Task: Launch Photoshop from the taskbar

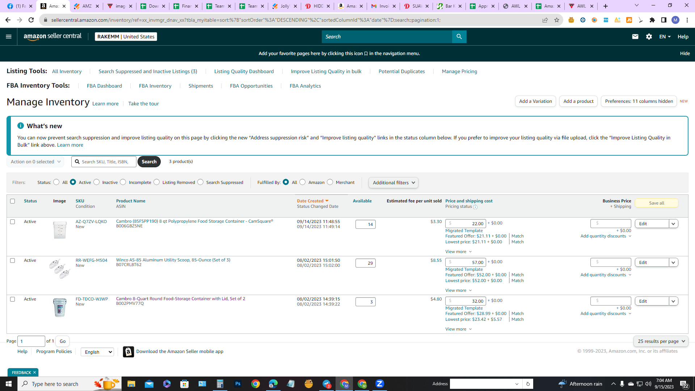Action: 237,384
